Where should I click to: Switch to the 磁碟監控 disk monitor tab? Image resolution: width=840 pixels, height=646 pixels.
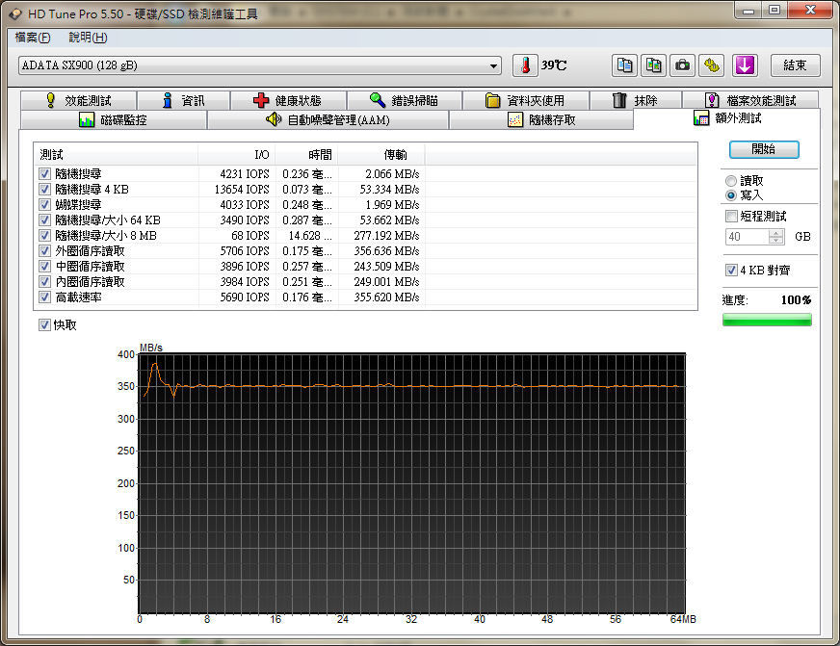click(x=113, y=120)
